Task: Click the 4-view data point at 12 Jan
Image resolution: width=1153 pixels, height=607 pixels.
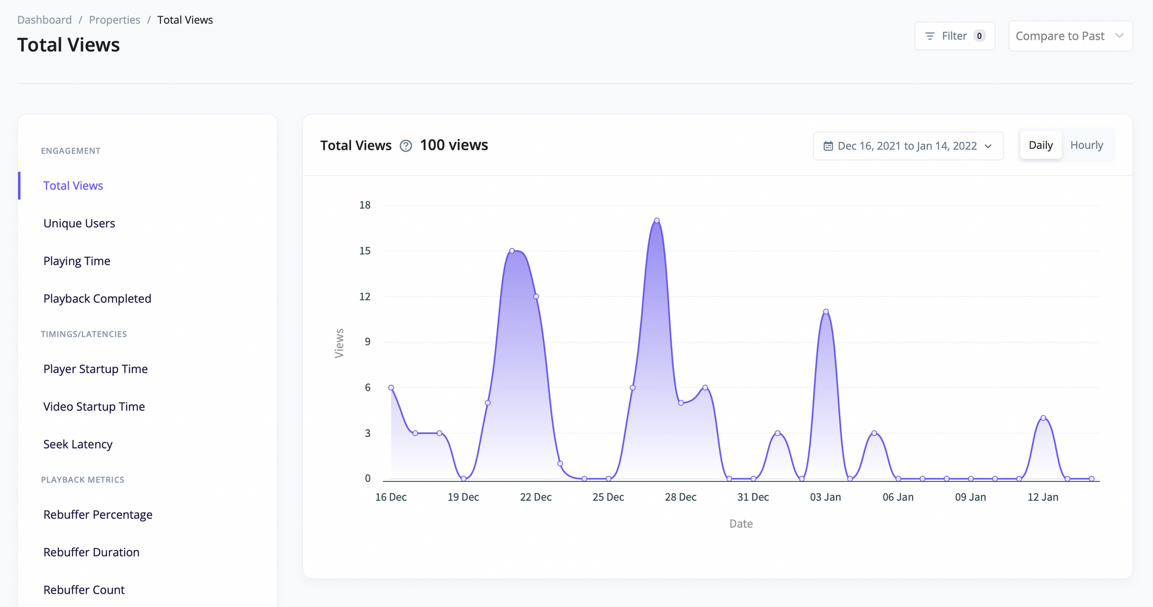Action: 1043,418
